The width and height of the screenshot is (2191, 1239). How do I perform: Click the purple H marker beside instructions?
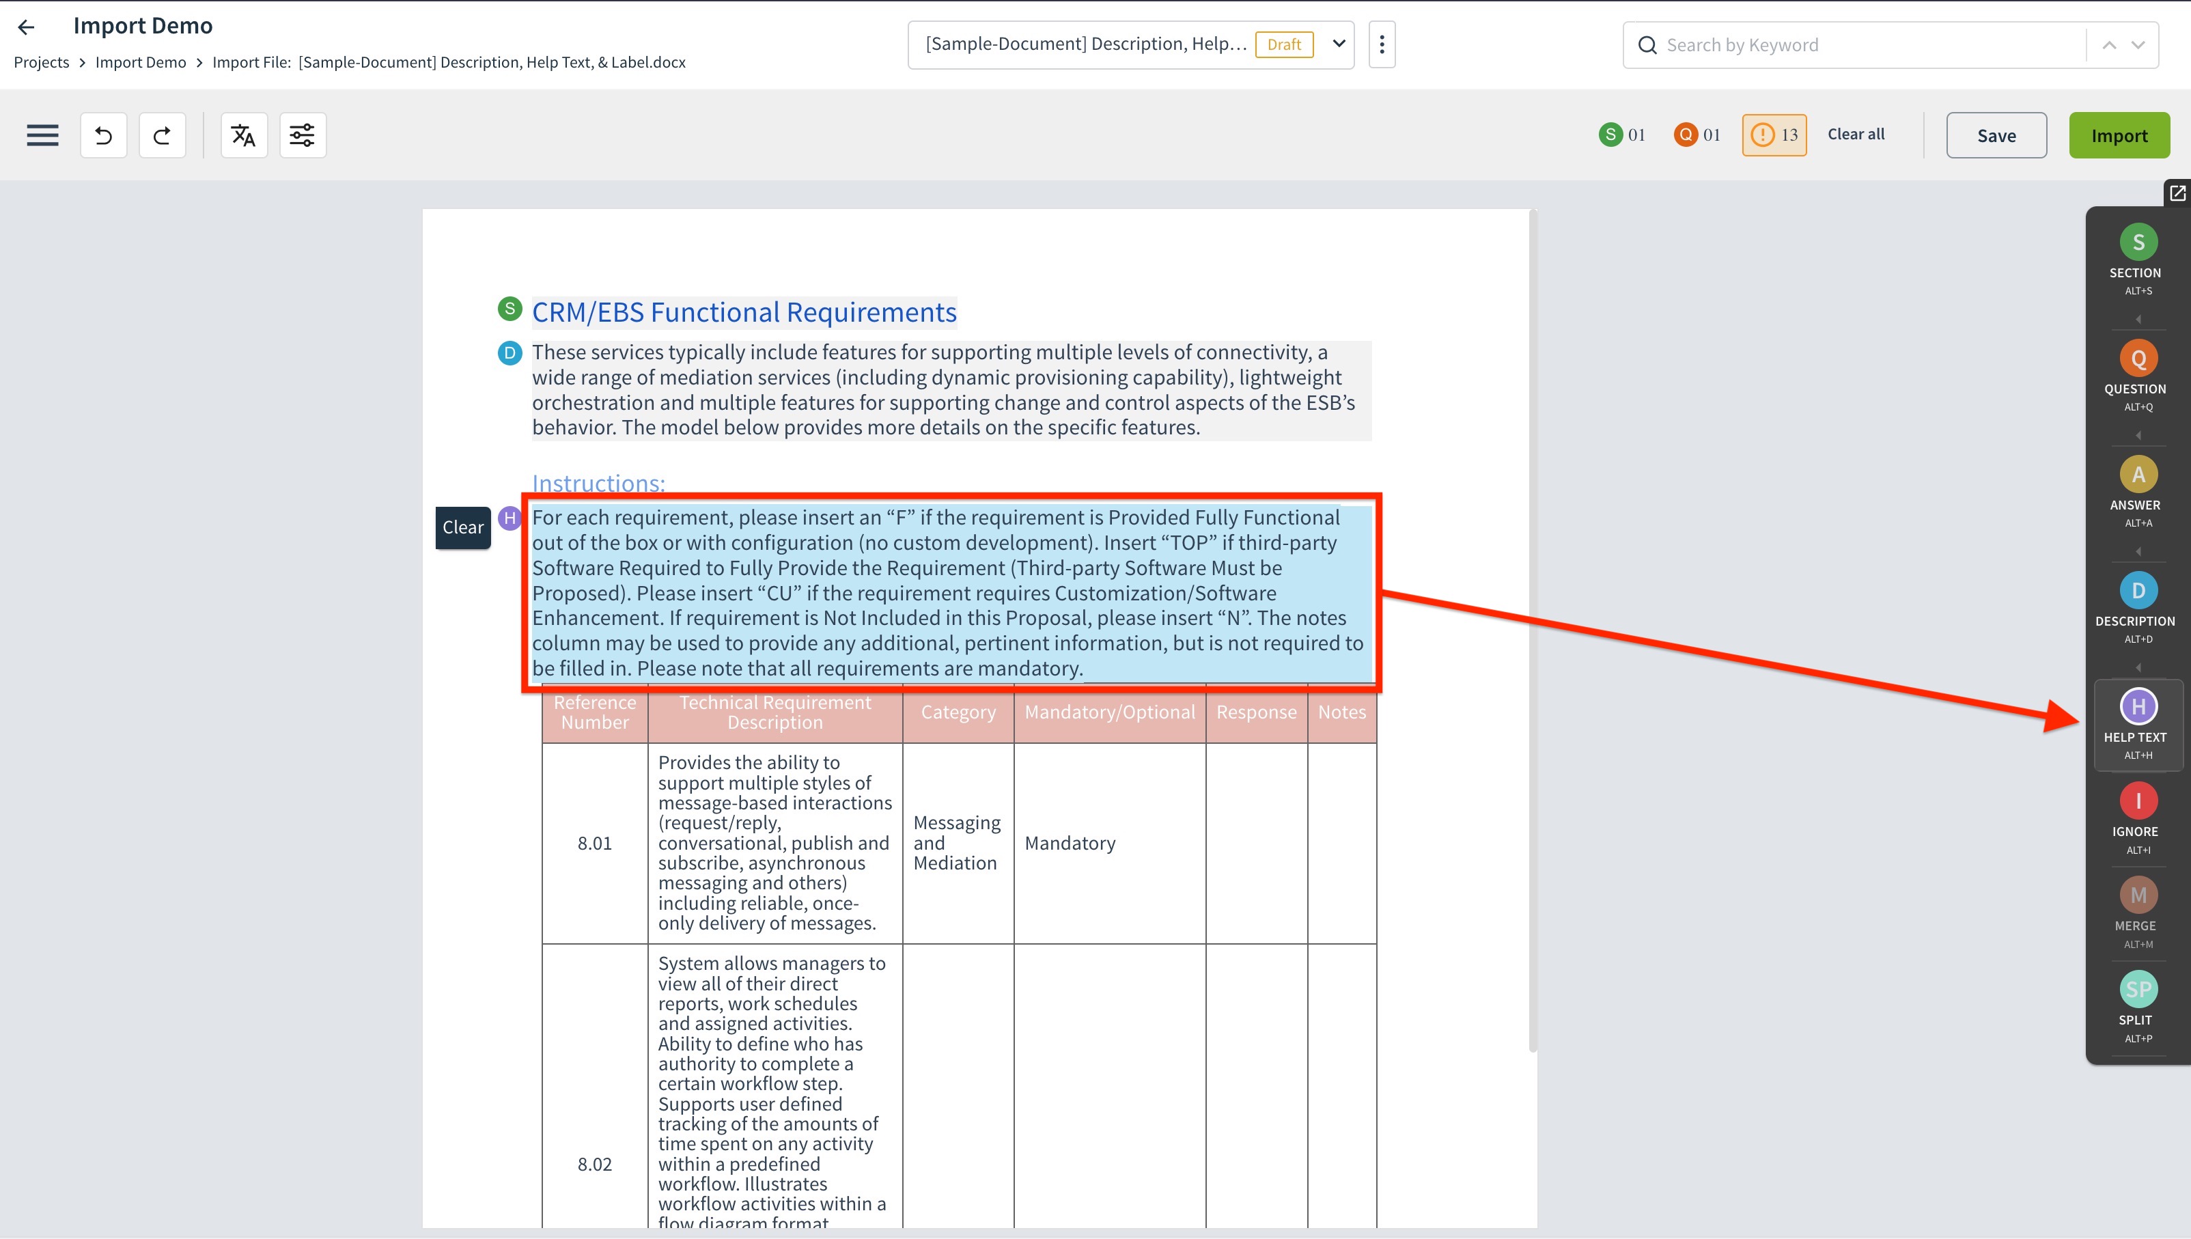510,517
